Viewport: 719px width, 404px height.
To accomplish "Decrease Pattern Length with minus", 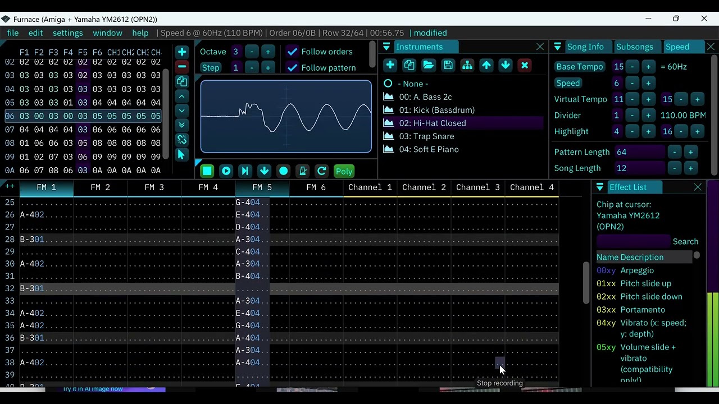I will coord(675,152).
